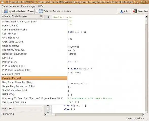The width and height of the screenshot is (149, 121).
Task: Select Simple Ruby Formatter (Ruby)
Action: (34, 86)
